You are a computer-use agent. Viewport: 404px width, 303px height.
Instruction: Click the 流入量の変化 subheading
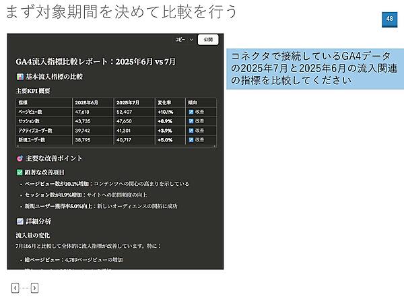[33, 236]
